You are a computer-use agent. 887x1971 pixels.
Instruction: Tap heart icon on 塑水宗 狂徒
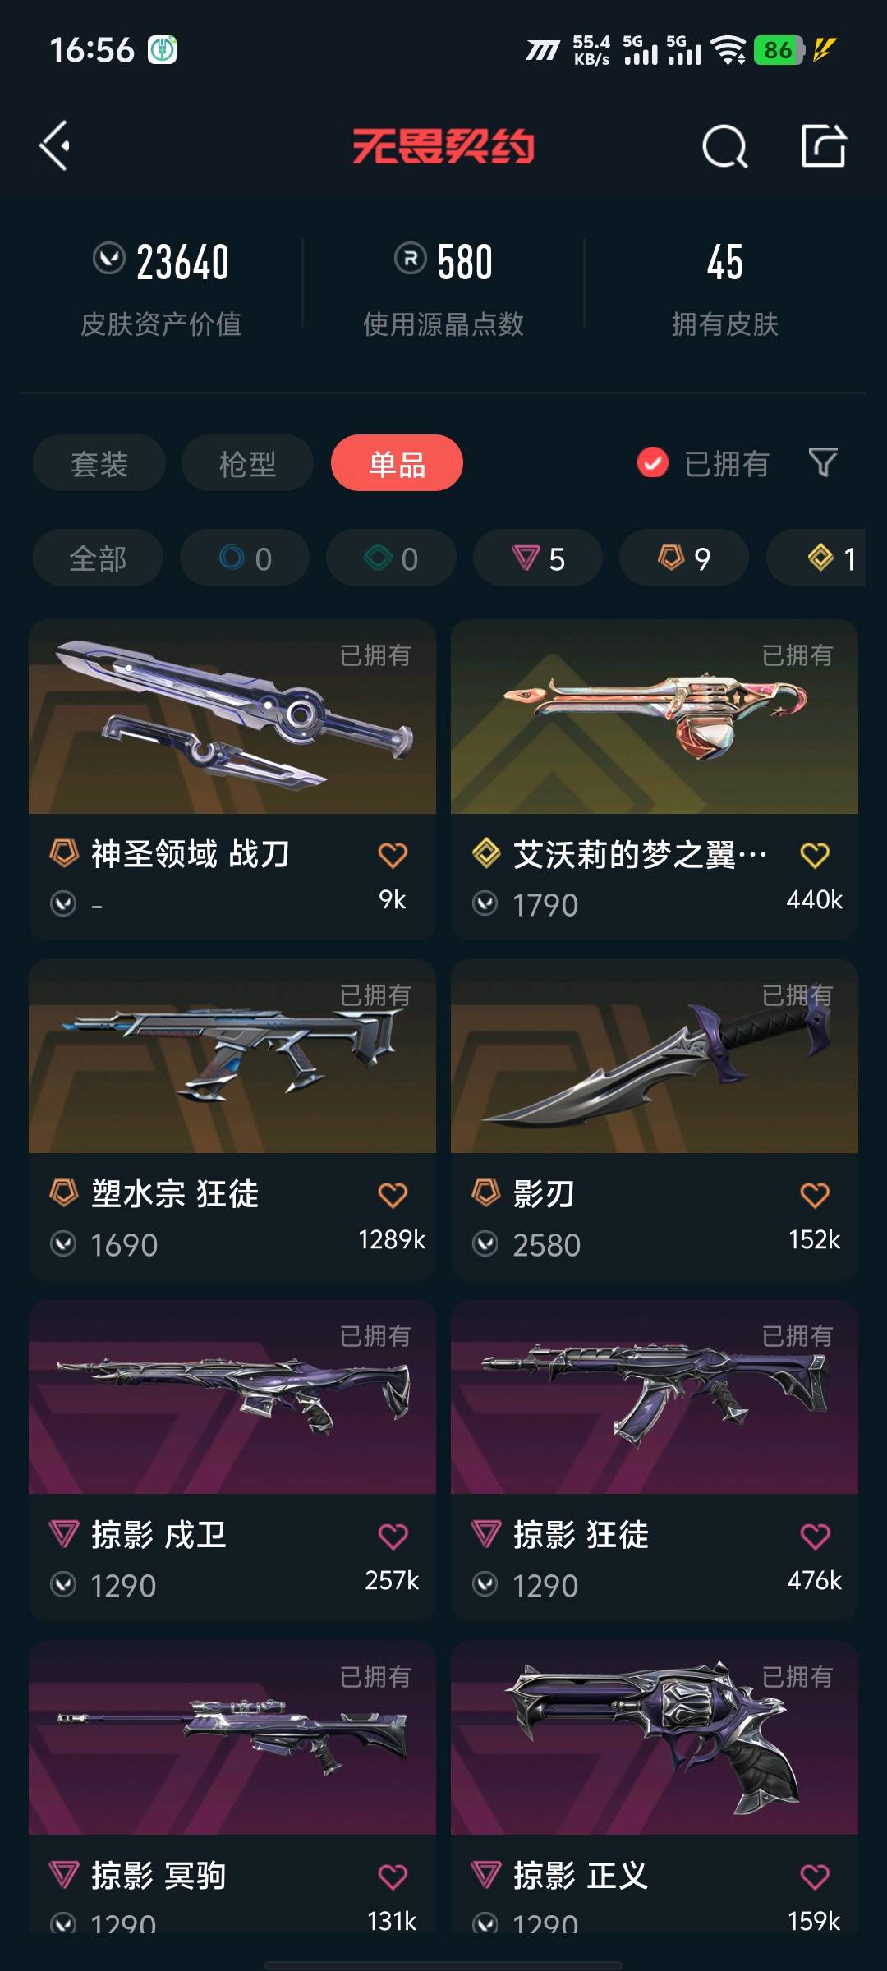(x=393, y=1195)
